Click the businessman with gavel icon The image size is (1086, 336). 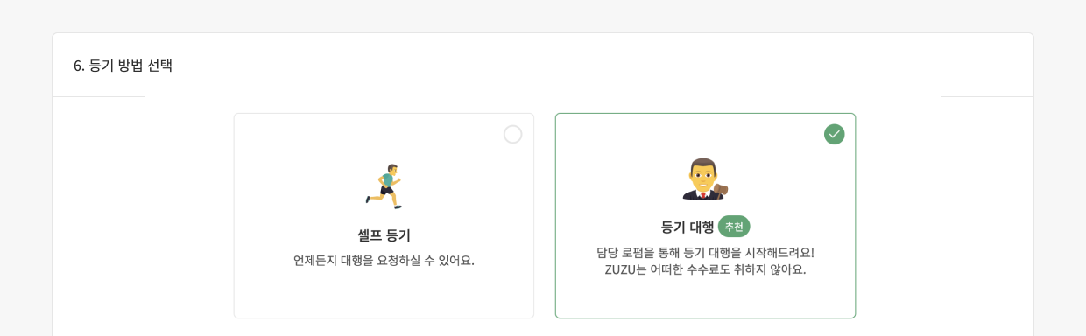point(705,178)
